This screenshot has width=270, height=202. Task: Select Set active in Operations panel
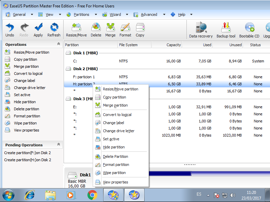coord(18,95)
